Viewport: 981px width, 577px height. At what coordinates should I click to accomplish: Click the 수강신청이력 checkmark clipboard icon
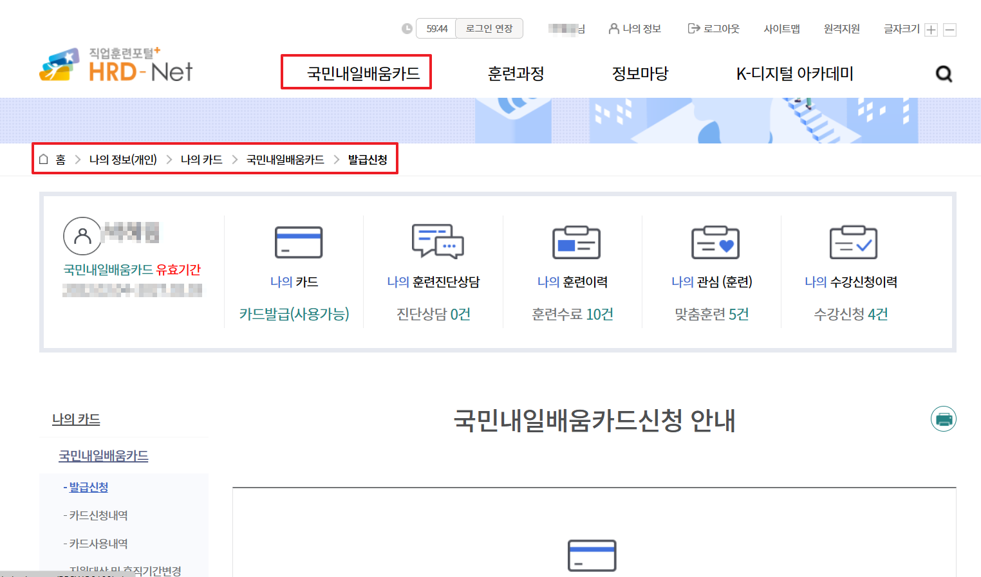[854, 242]
